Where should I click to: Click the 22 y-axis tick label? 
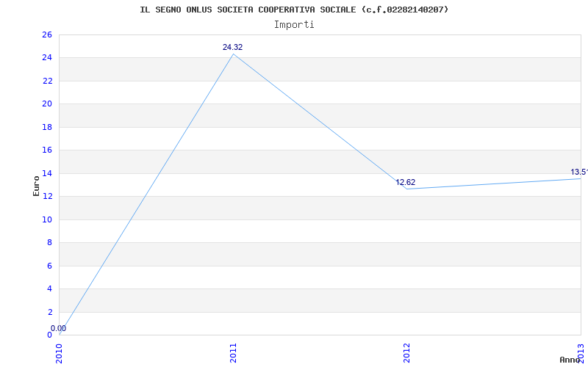pos(47,81)
